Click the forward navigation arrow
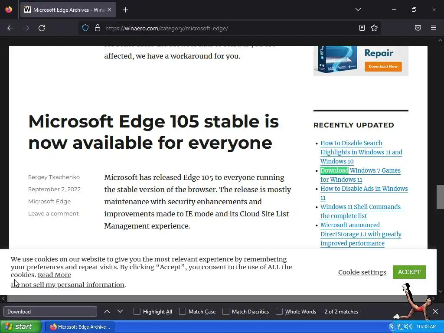Image resolution: width=444 pixels, height=333 pixels. 26,28
